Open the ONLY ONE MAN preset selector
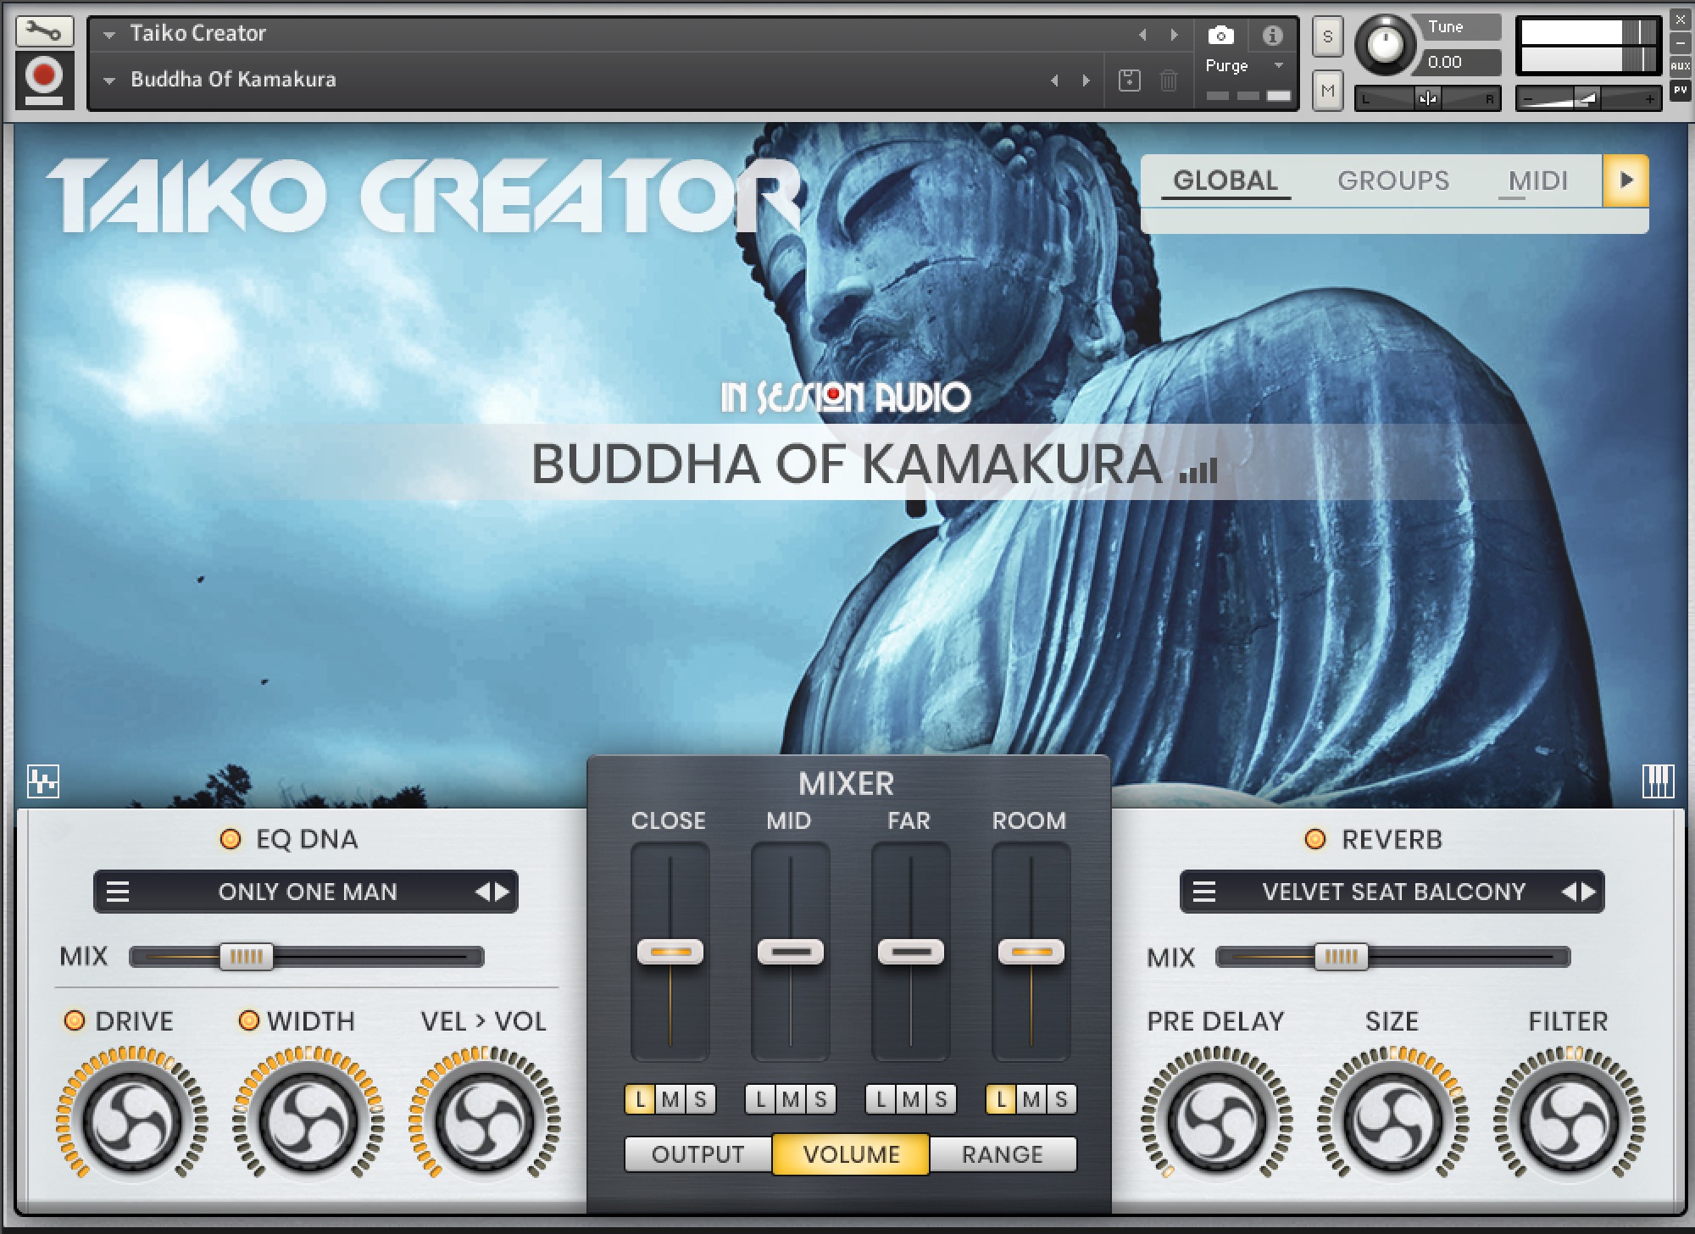The width and height of the screenshot is (1695, 1234). click(306, 892)
